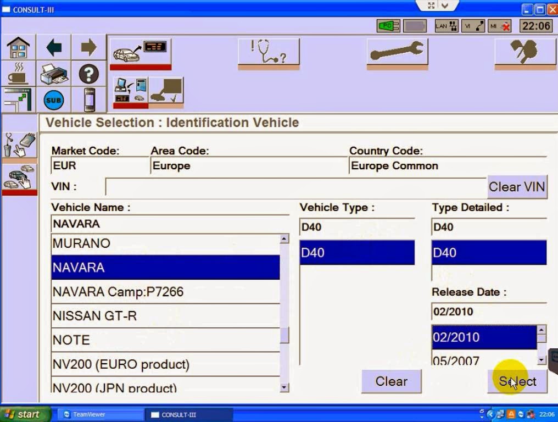Viewport: 558px width, 422px height.
Task: Click the Clear button
Action: [392, 381]
